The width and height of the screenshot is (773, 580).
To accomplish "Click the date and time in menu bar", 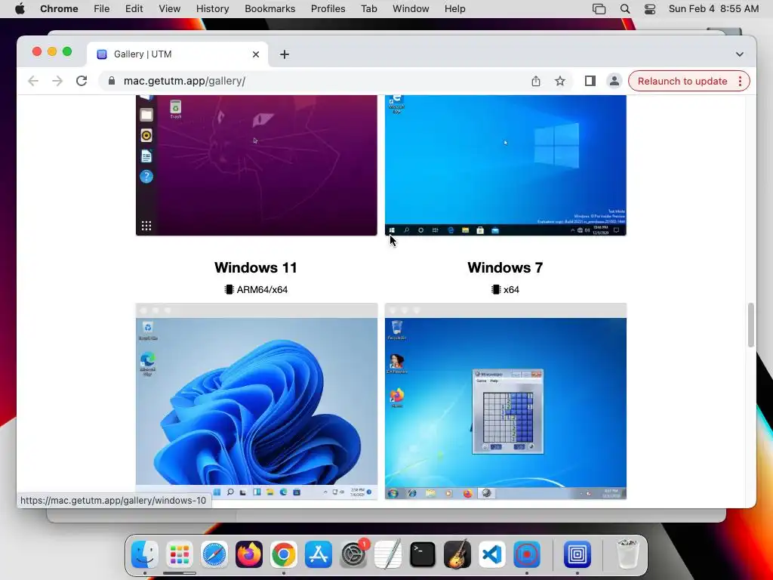I will [x=713, y=9].
